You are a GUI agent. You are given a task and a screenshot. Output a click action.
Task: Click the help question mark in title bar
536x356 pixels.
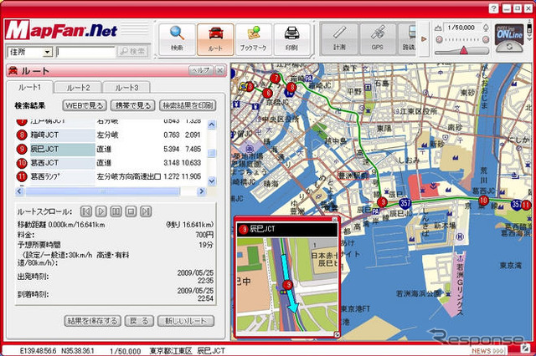point(493,9)
